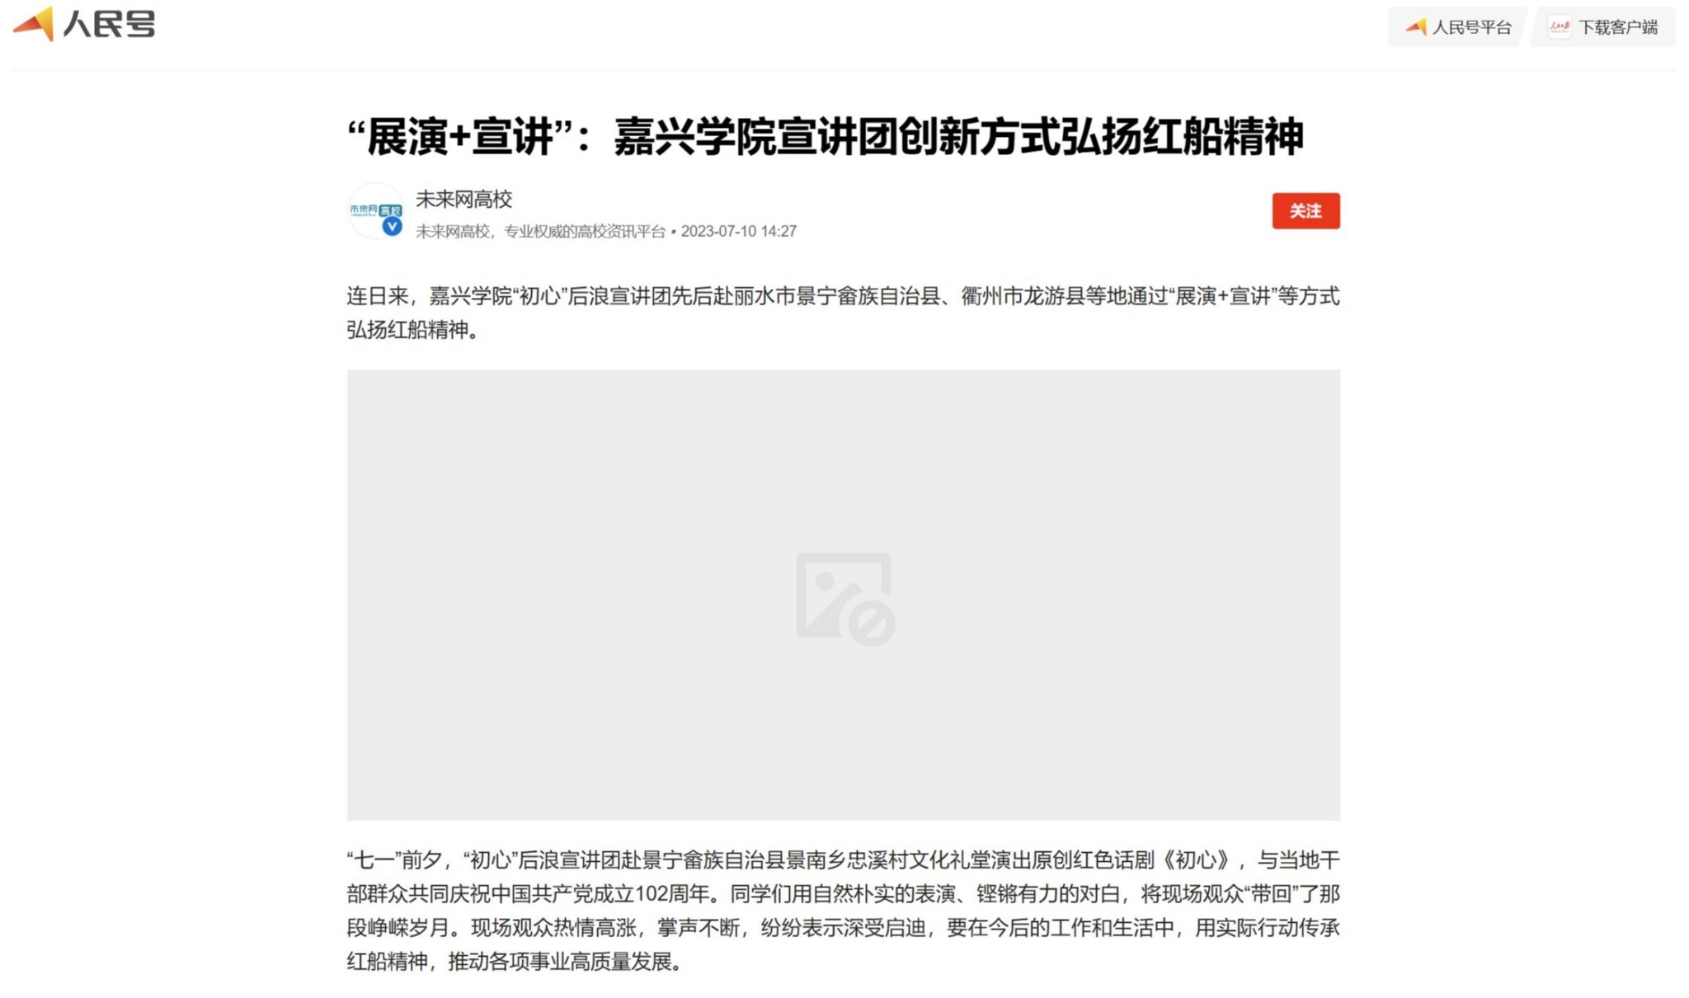Click the small icon inside 人民号平台 button
Image resolution: width=1689 pixels, height=998 pixels.
coord(1416,27)
